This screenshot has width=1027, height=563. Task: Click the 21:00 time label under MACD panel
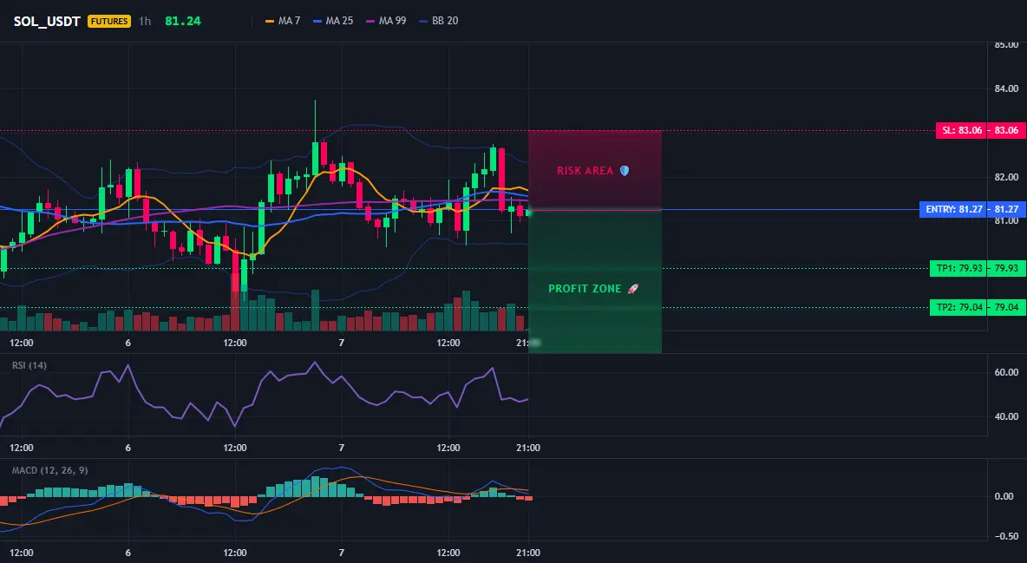pos(528,553)
